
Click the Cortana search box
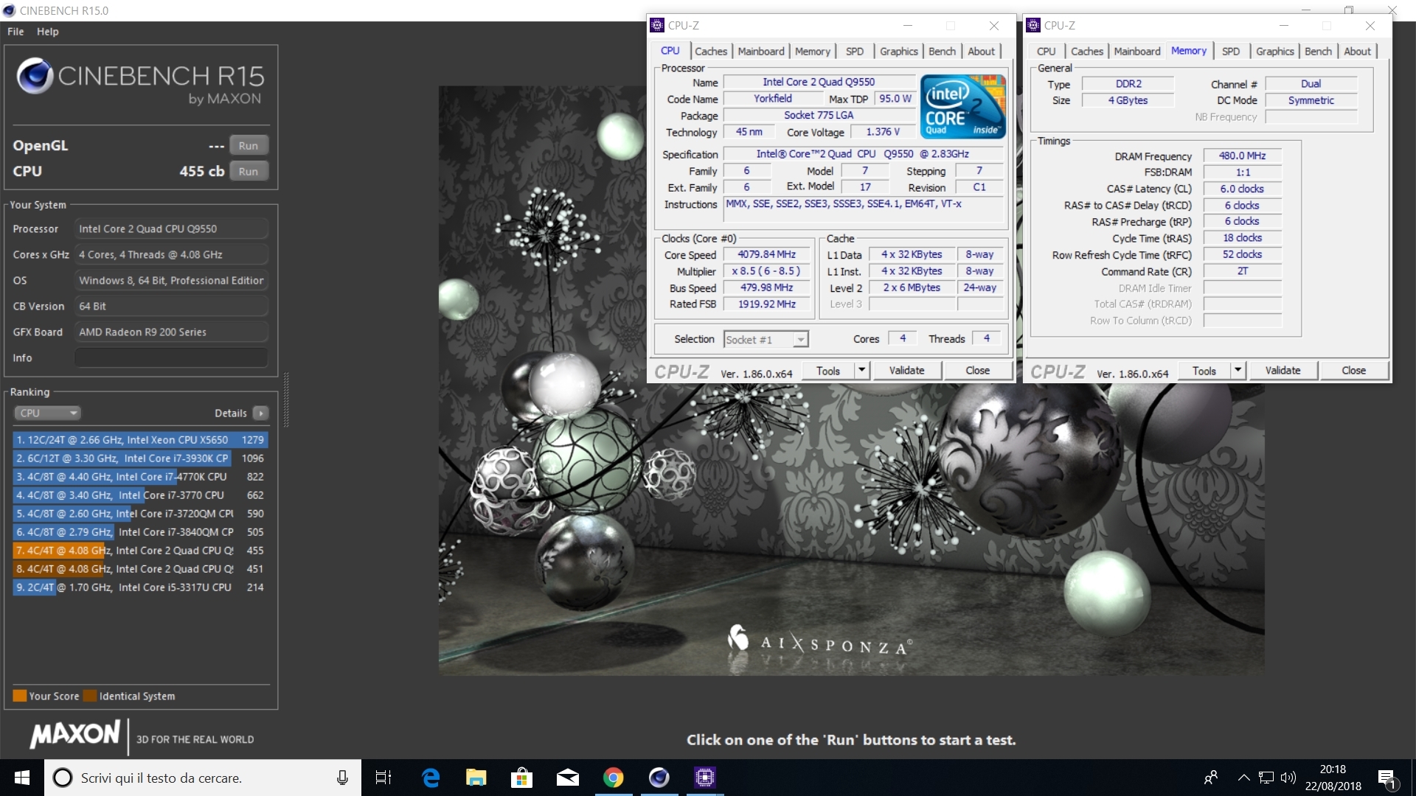point(203,778)
